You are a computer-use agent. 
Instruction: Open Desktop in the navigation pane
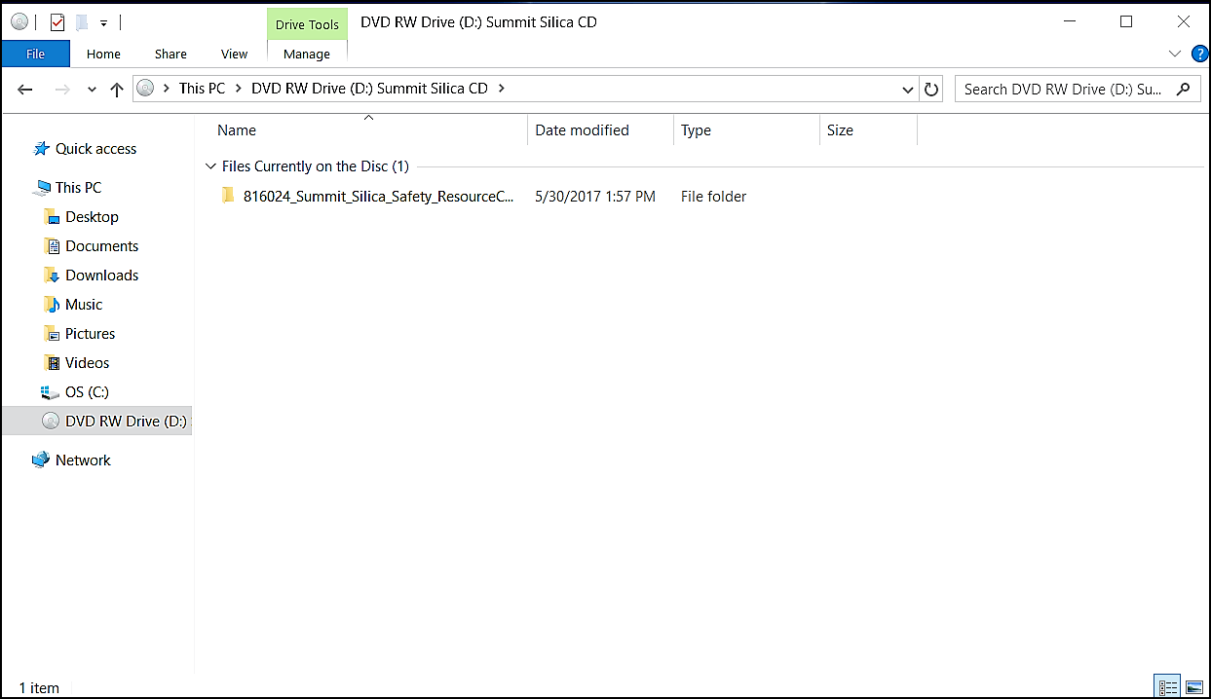[x=92, y=217]
